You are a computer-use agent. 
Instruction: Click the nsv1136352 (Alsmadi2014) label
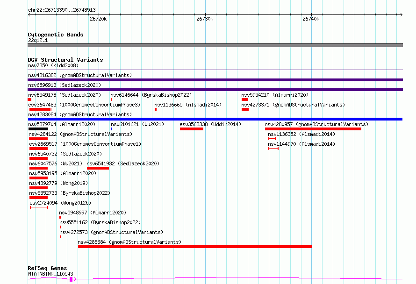(x=301, y=134)
